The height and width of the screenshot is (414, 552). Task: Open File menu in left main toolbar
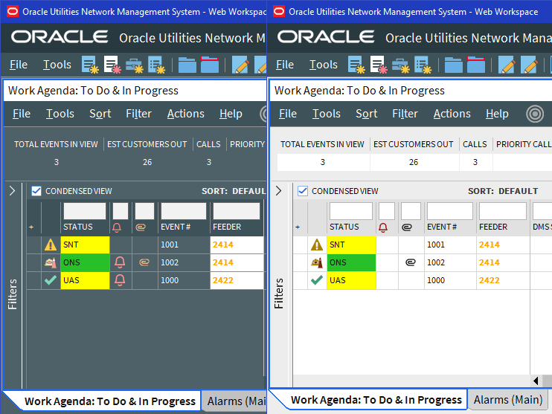point(19,65)
